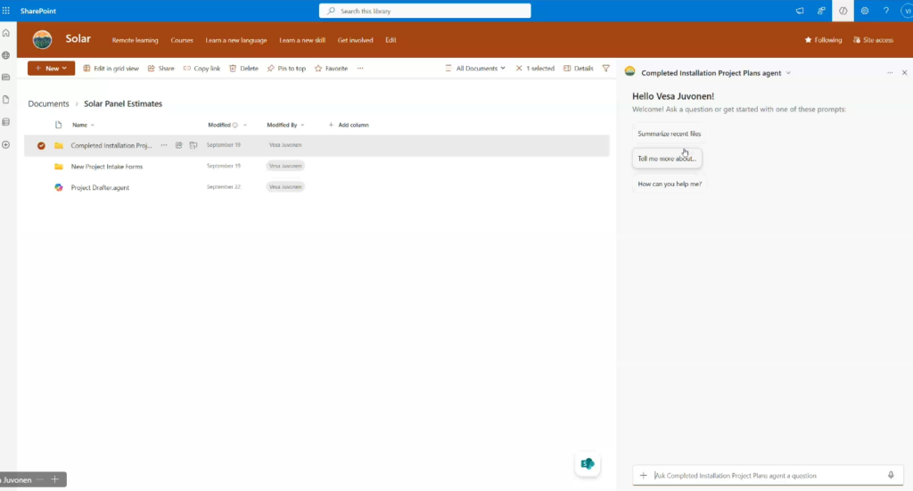Click the help question mark icon
The height and width of the screenshot is (491, 913).
pos(885,11)
